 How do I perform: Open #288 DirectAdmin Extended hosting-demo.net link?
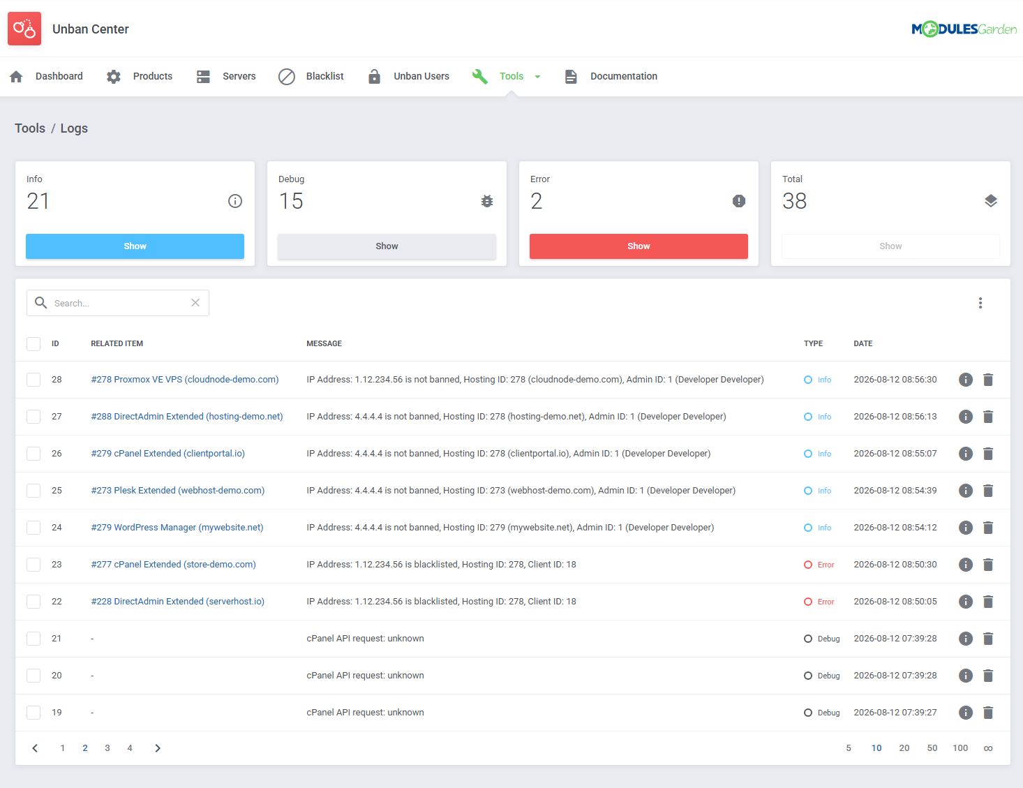[187, 417]
